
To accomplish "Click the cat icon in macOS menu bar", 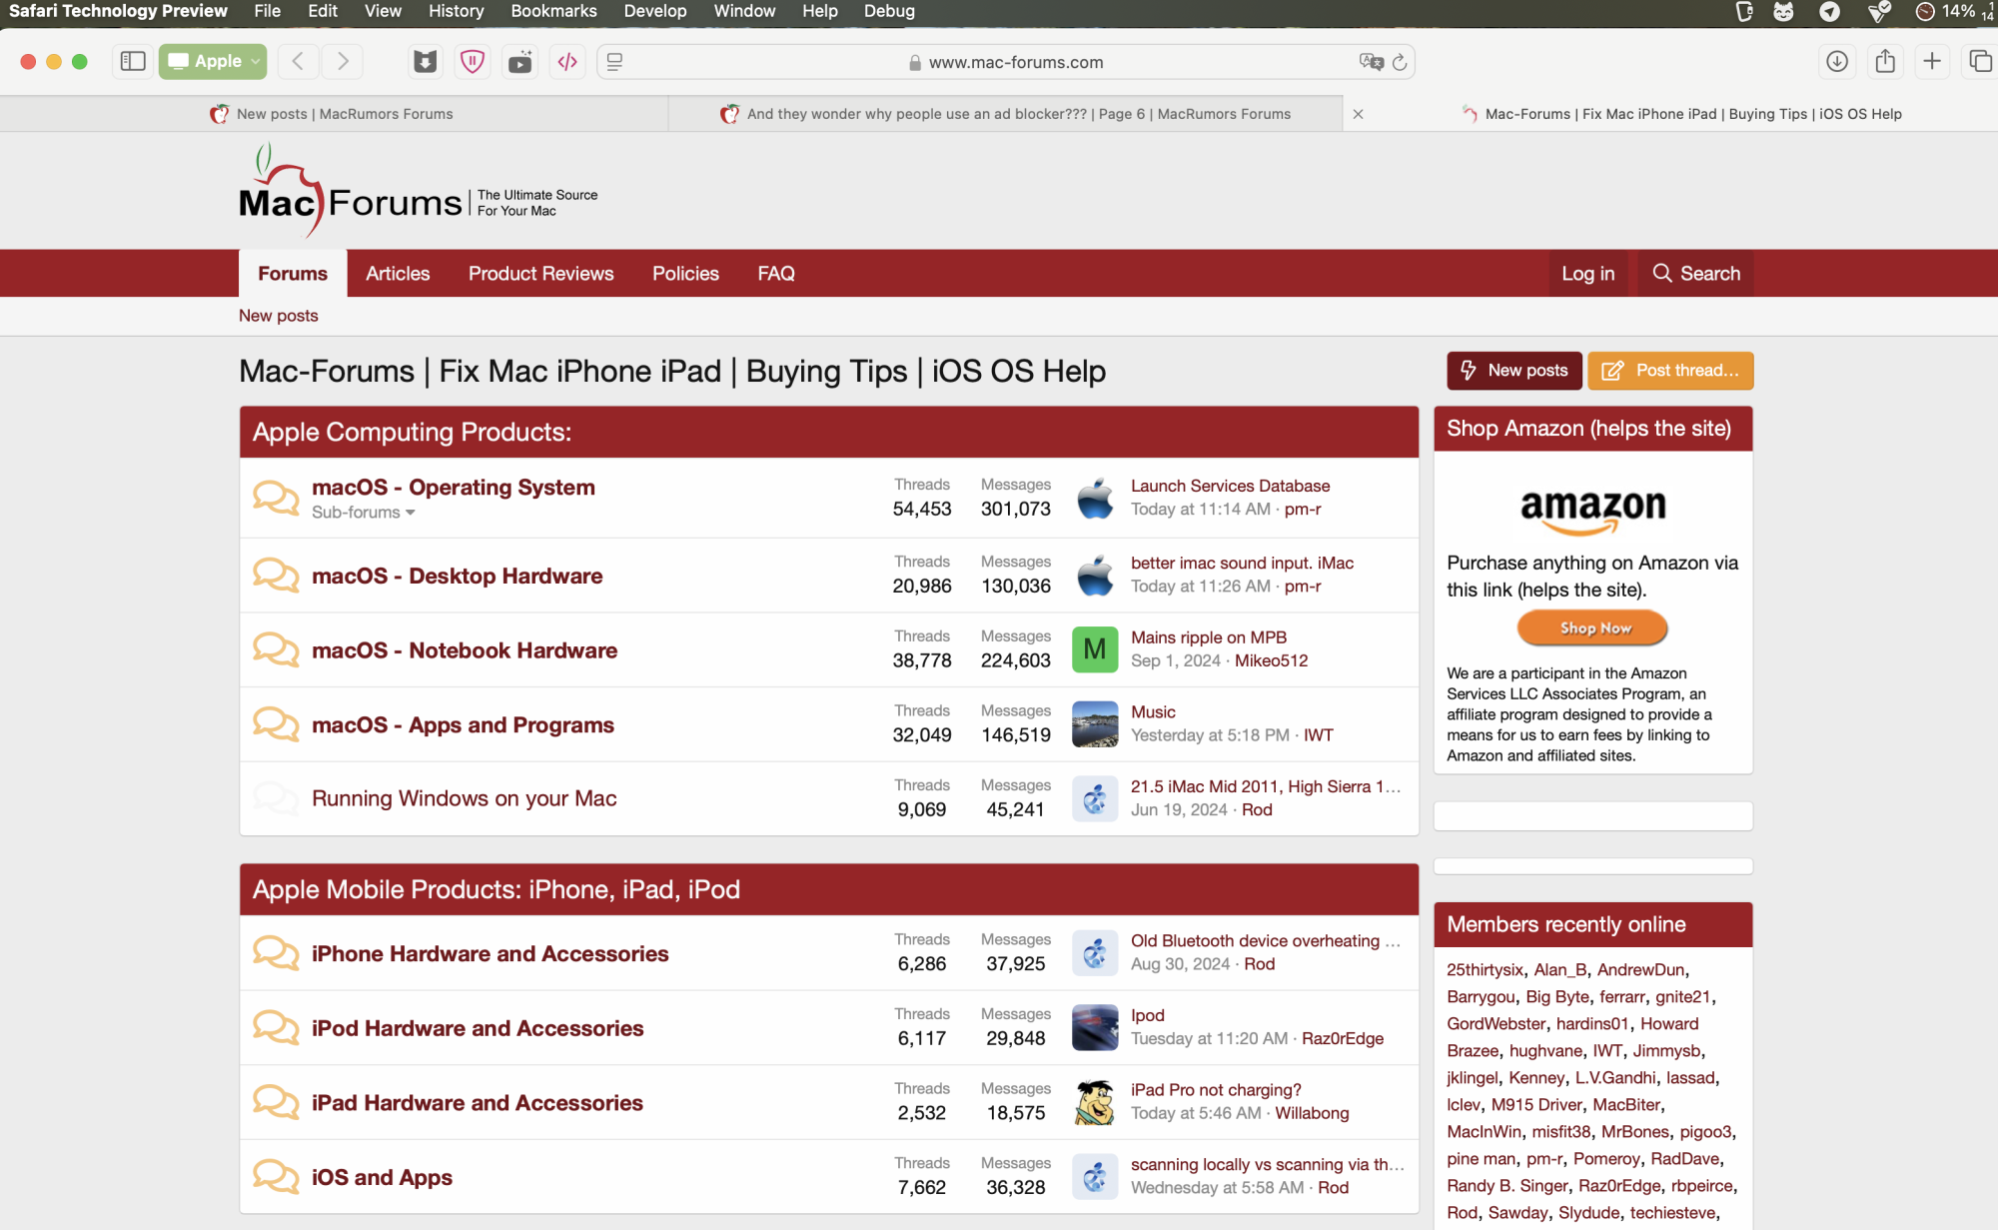I will click(x=1783, y=12).
